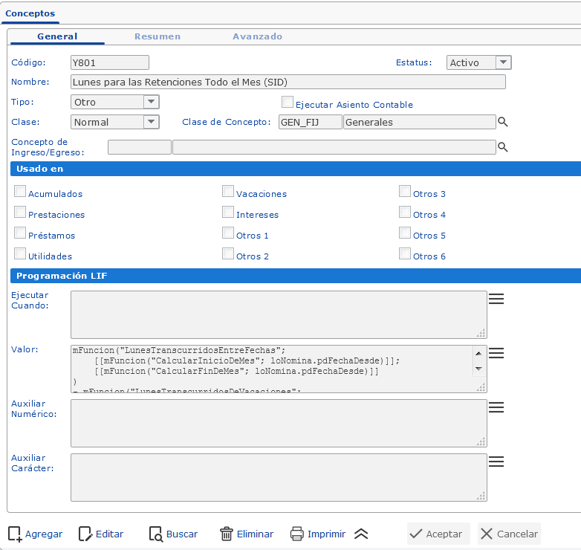This screenshot has width=581, height=550.
Task: Open the Ejecutar Cuando hamburger menu
Action: pyautogui.click(x=496, y=298)
